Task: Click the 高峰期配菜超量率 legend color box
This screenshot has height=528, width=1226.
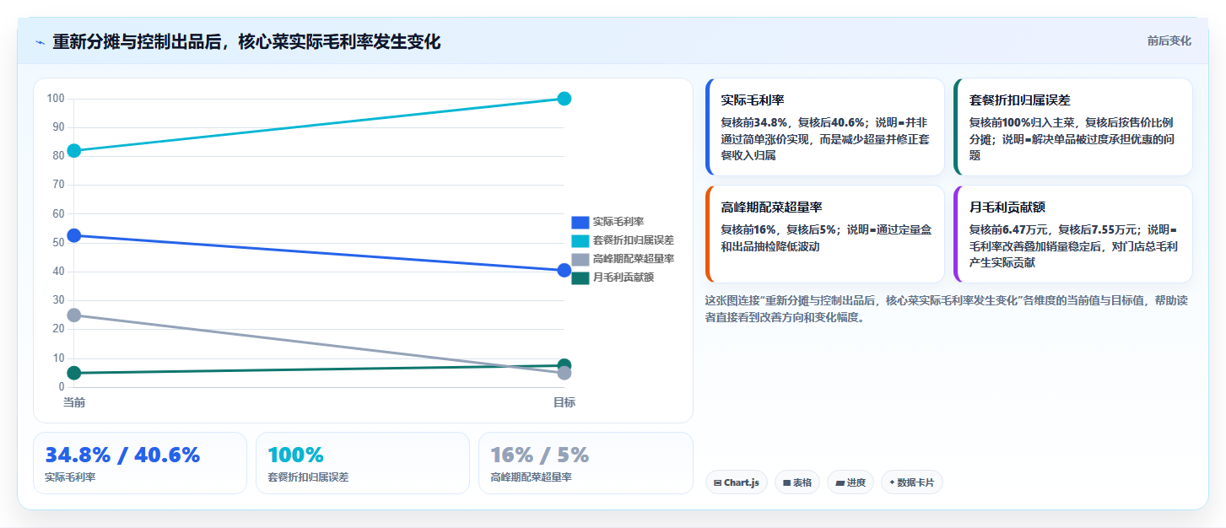Action: click(x=580, y=259)
